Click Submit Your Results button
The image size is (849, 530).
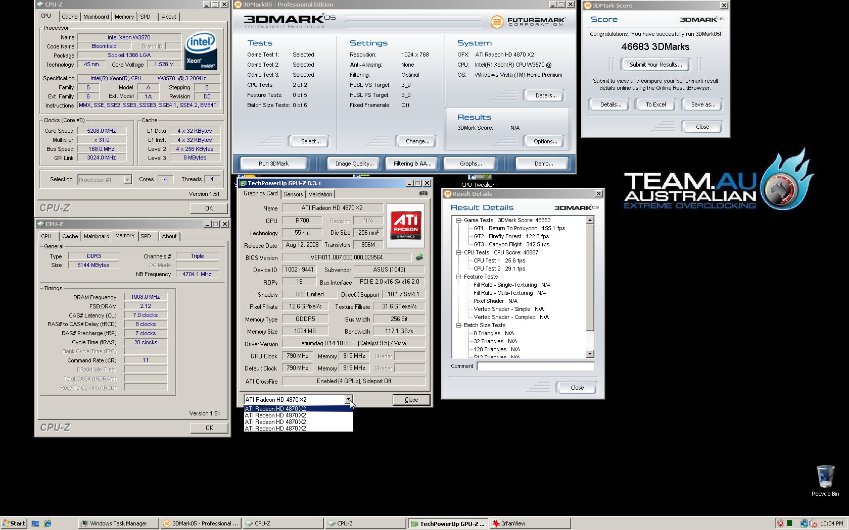pyautogui.click(x=655, y=65)
